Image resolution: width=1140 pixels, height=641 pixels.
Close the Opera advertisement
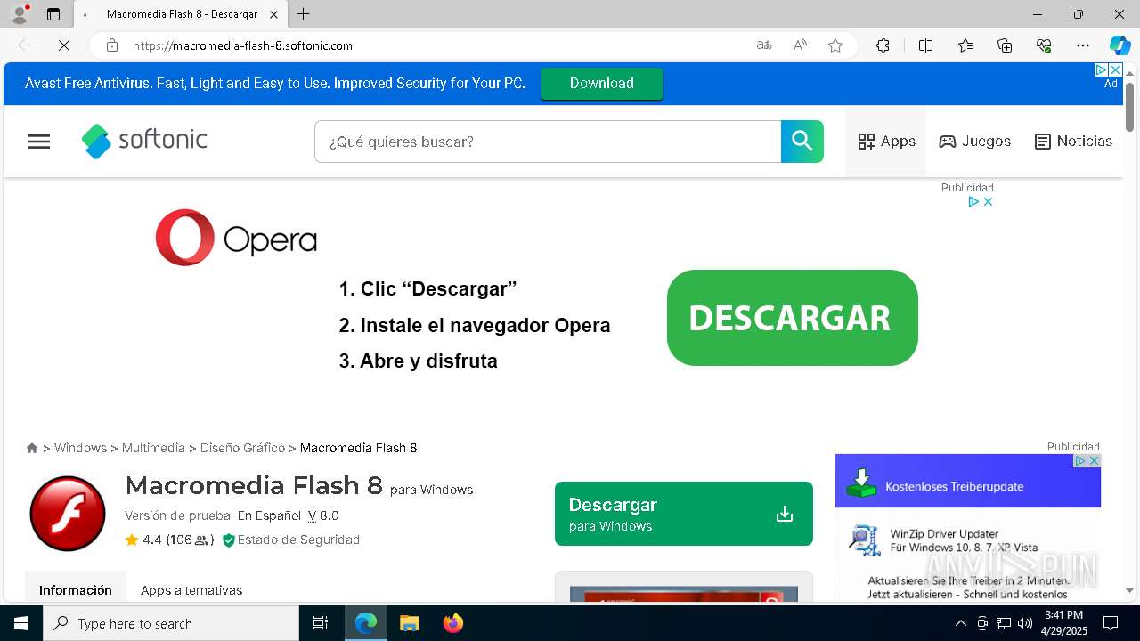tap(988, 202)
